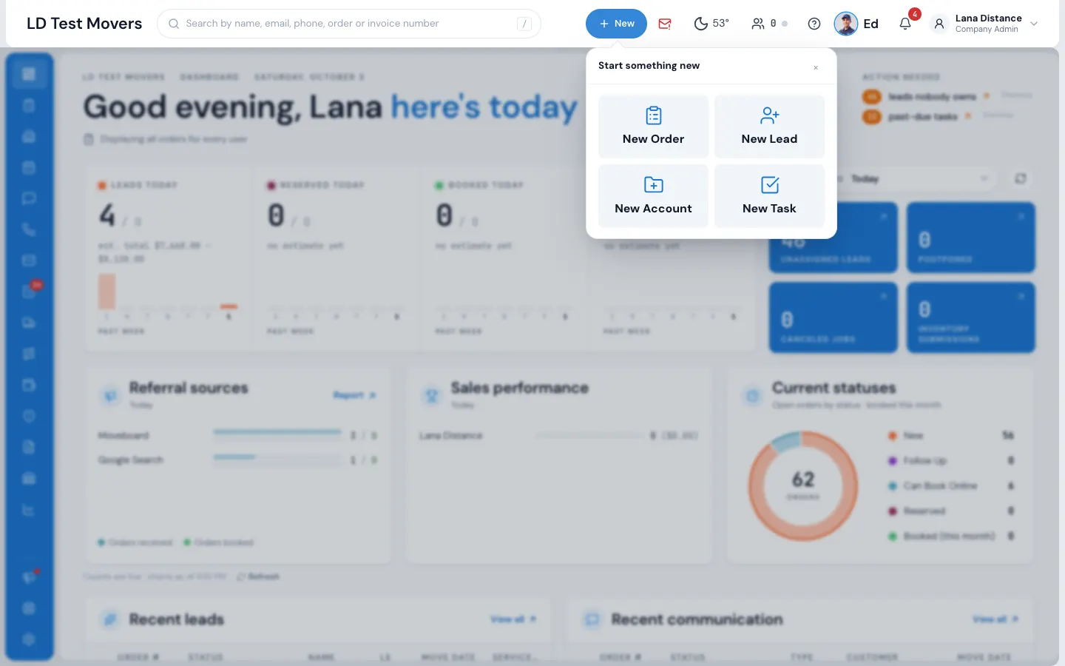The image size is (1065, 666).
Task: Click the blue New button
Action: [x=616, y=24]
